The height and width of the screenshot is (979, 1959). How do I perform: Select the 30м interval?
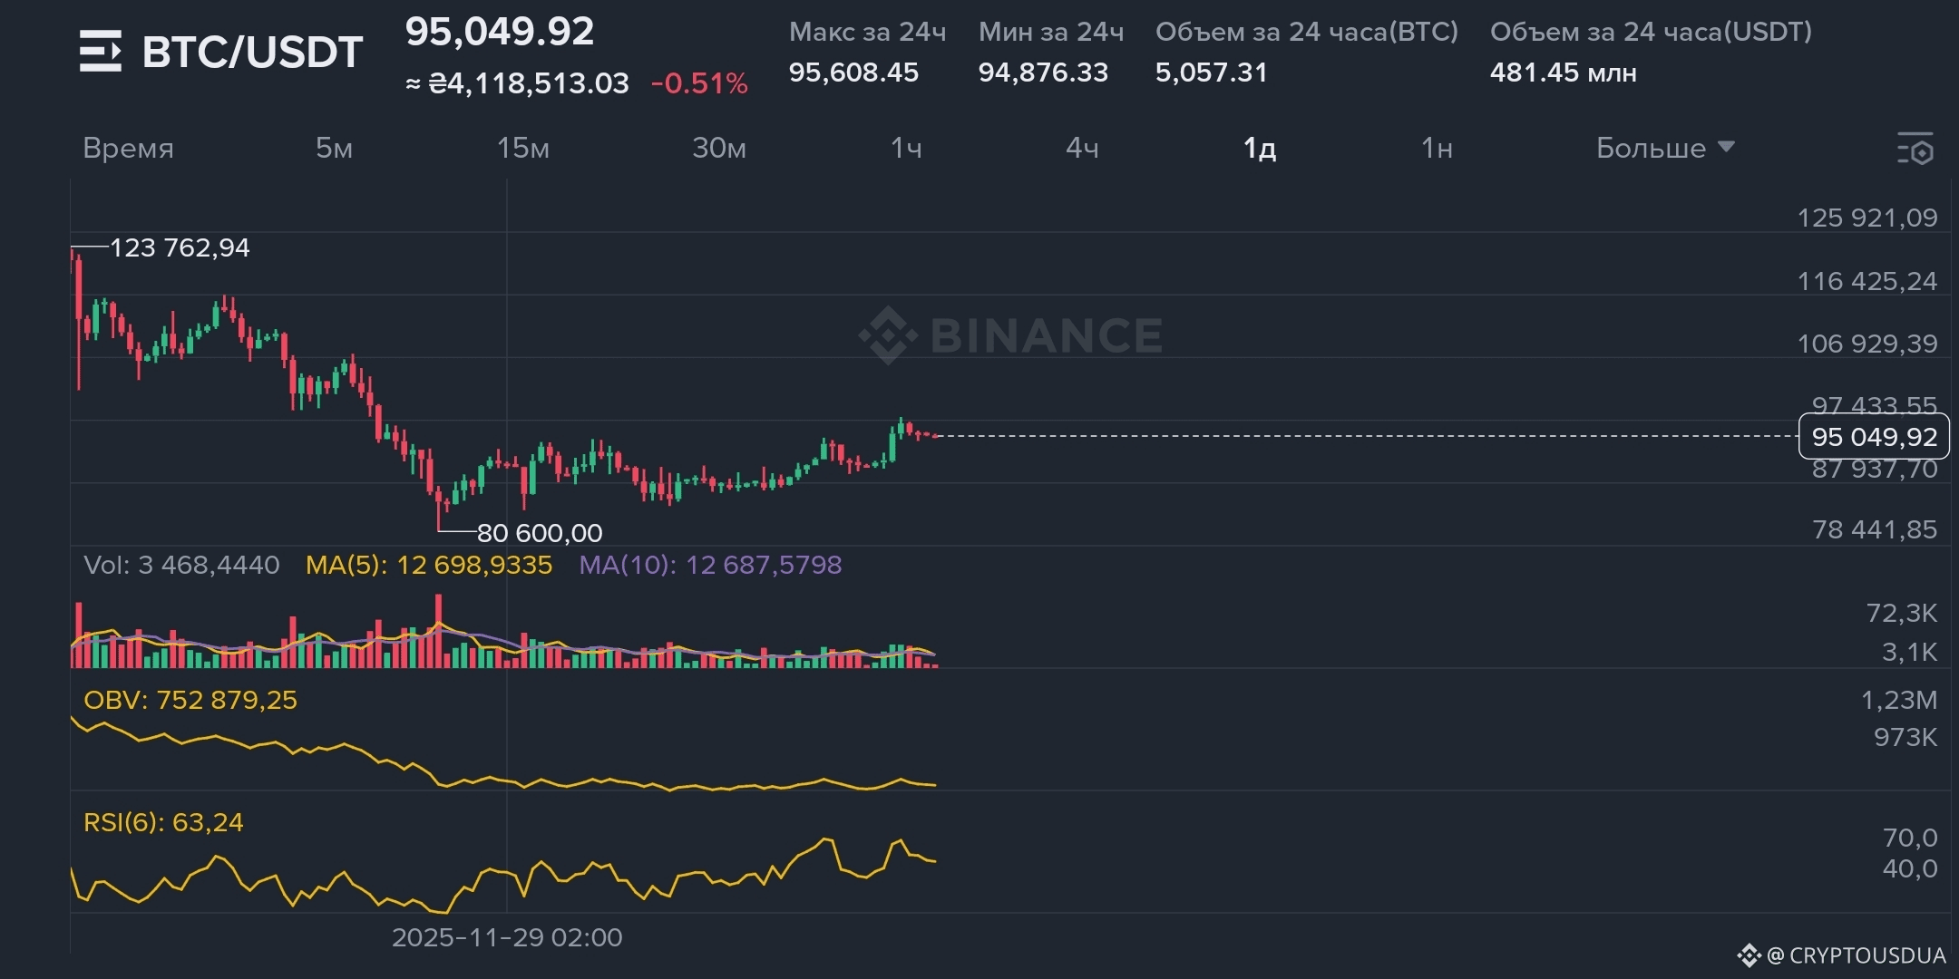718,148
